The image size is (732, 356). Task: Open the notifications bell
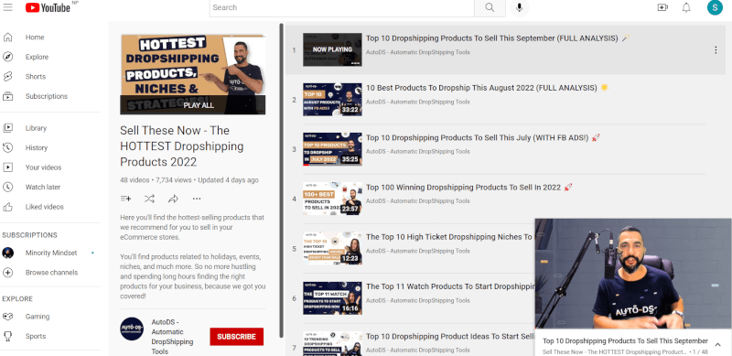tap(686, 7)
